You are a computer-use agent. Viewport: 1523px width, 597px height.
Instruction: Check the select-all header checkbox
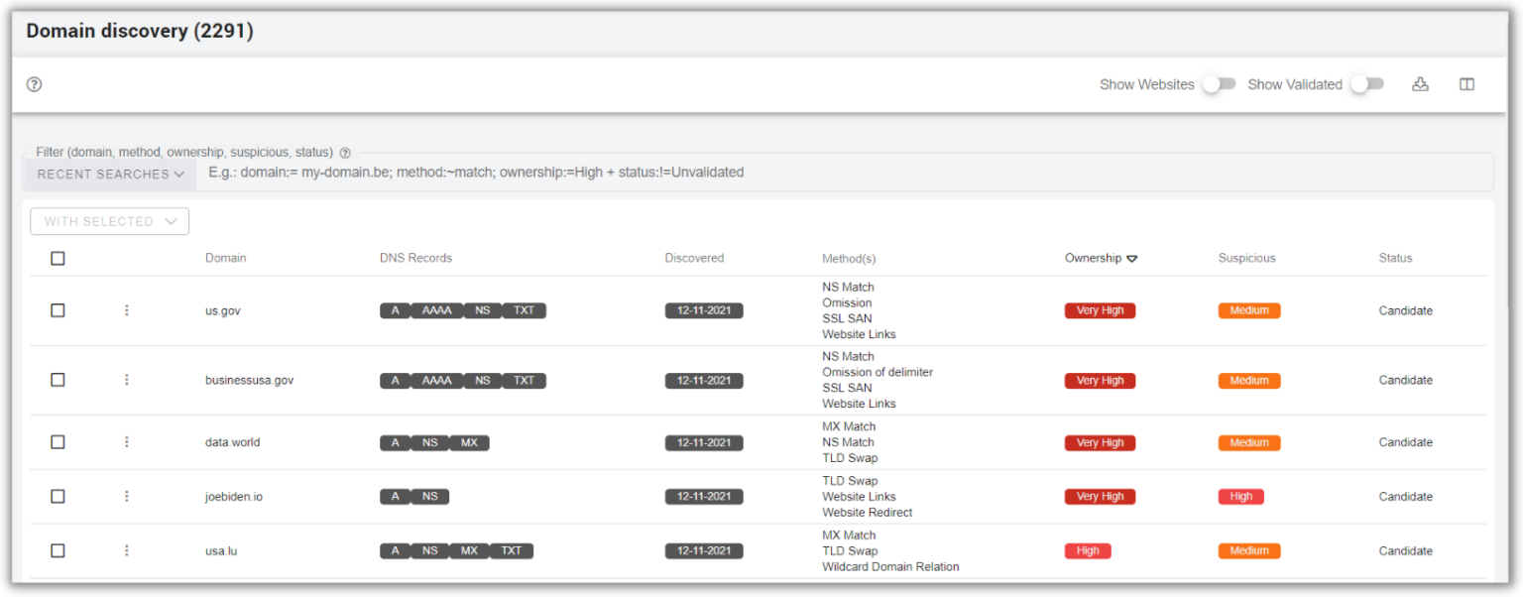(58, 258)
